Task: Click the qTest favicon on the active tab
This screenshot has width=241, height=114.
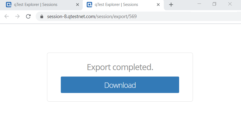Action: click(89, 5)
